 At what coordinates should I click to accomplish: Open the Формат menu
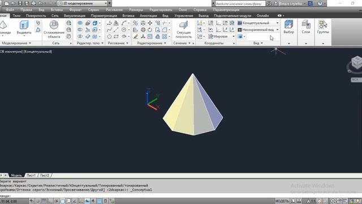[75, 10]
